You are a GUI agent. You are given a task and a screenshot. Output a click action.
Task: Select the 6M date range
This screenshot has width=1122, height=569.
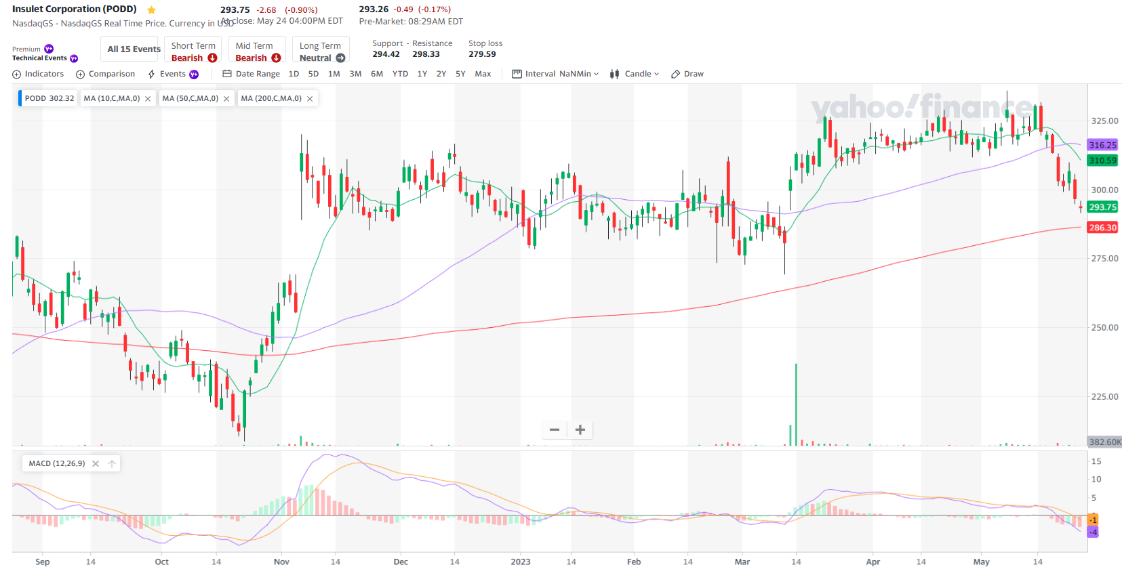(x=377, y=75)
